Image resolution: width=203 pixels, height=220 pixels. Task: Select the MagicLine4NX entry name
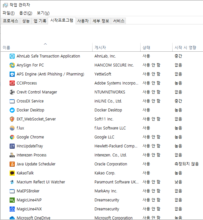29,209
